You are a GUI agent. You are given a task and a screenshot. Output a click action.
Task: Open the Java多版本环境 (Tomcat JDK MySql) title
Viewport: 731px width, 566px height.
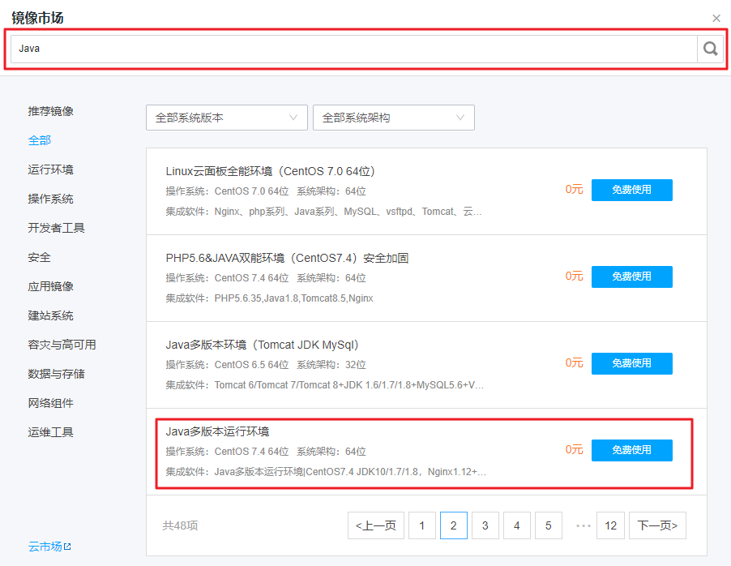pyautogui.click(x=263, y=345)
